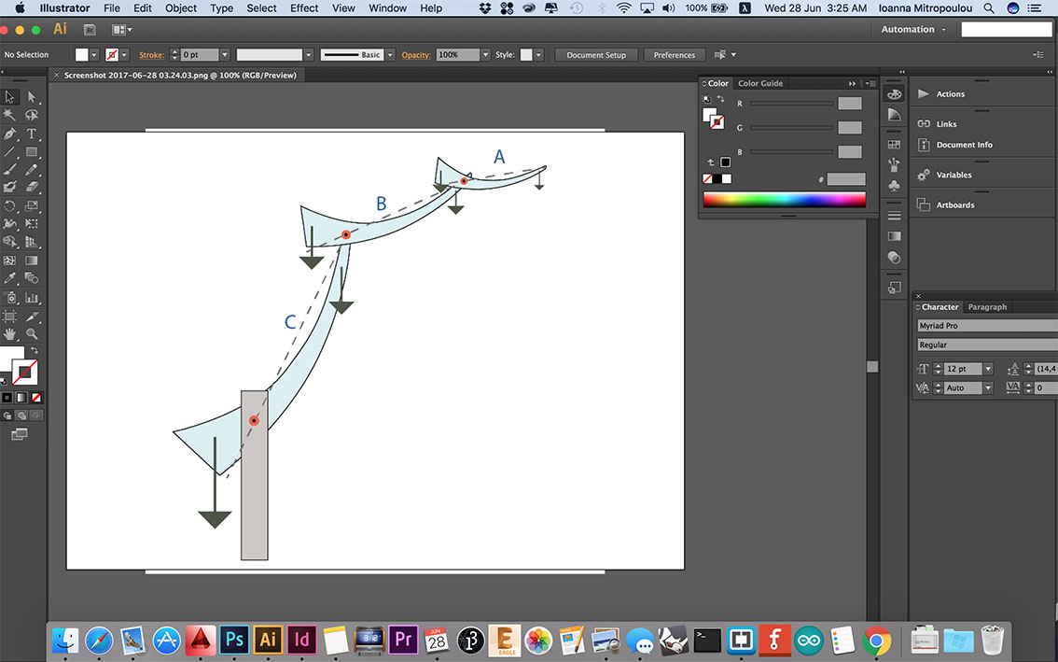This screenshot has height=662, width=1058.
Task: Select the Direct Selection tool
Action: (x=33, y=96)
